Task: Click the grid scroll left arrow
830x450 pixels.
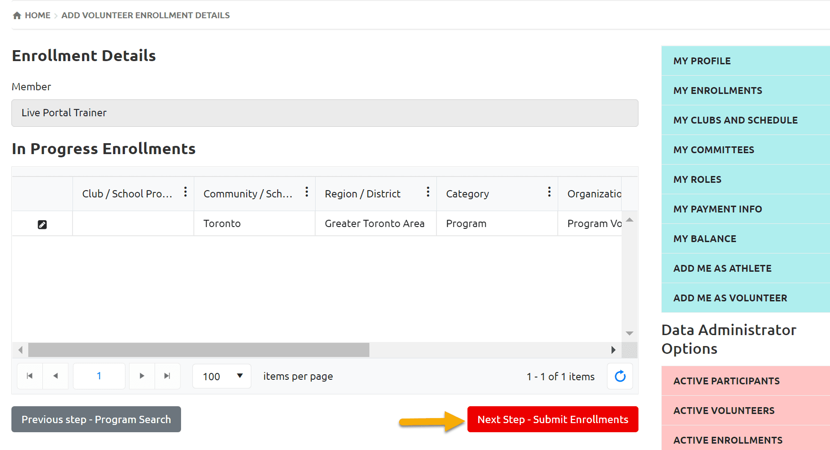Action: pyautogui.click(x=20, y=350)
